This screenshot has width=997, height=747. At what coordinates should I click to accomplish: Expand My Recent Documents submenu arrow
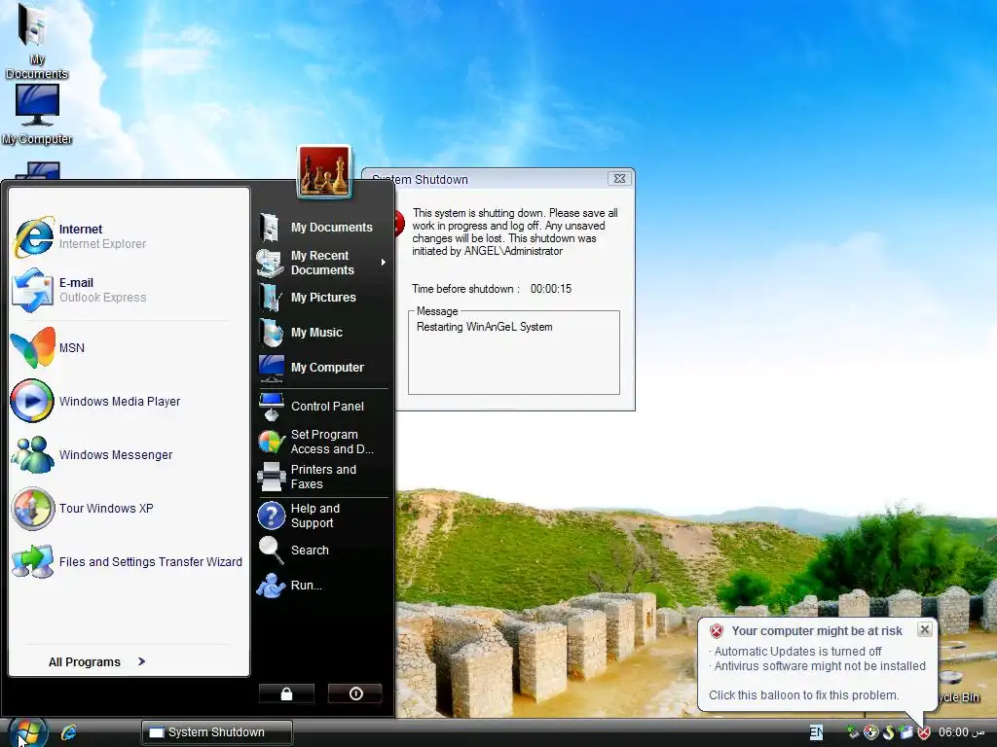(384, 263)
